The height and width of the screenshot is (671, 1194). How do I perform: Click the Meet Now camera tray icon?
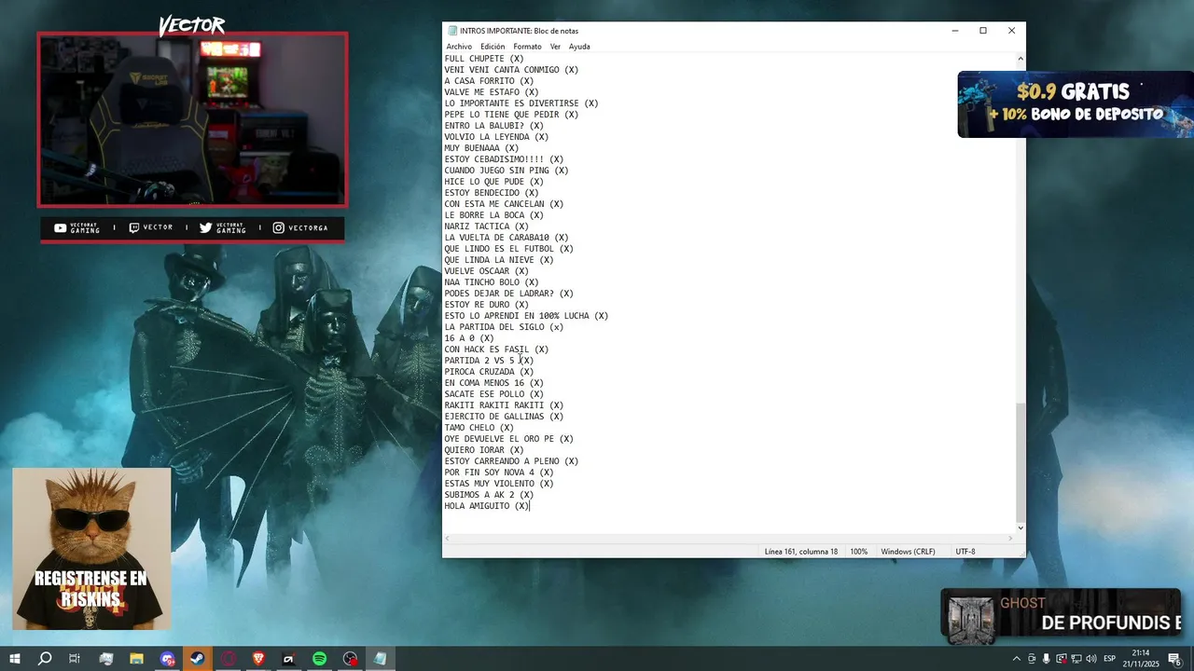point(1031,659)
